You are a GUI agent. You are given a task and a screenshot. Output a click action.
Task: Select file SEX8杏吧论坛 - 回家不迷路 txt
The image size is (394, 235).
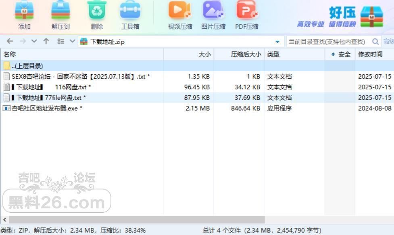(197, 76)
